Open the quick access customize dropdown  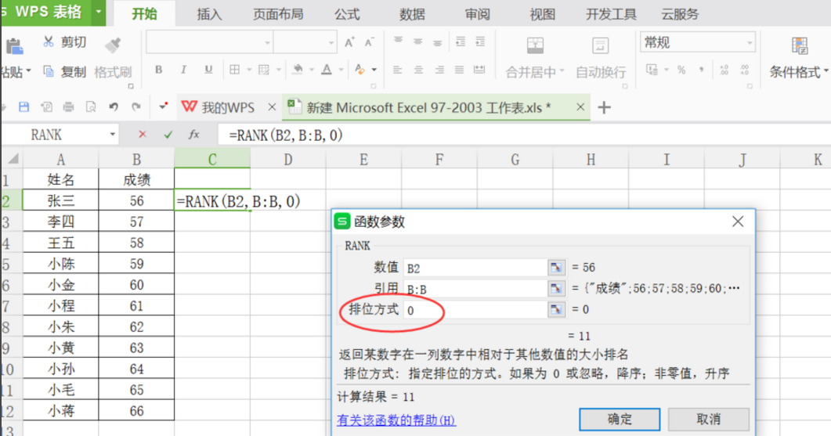click(163, 106)
